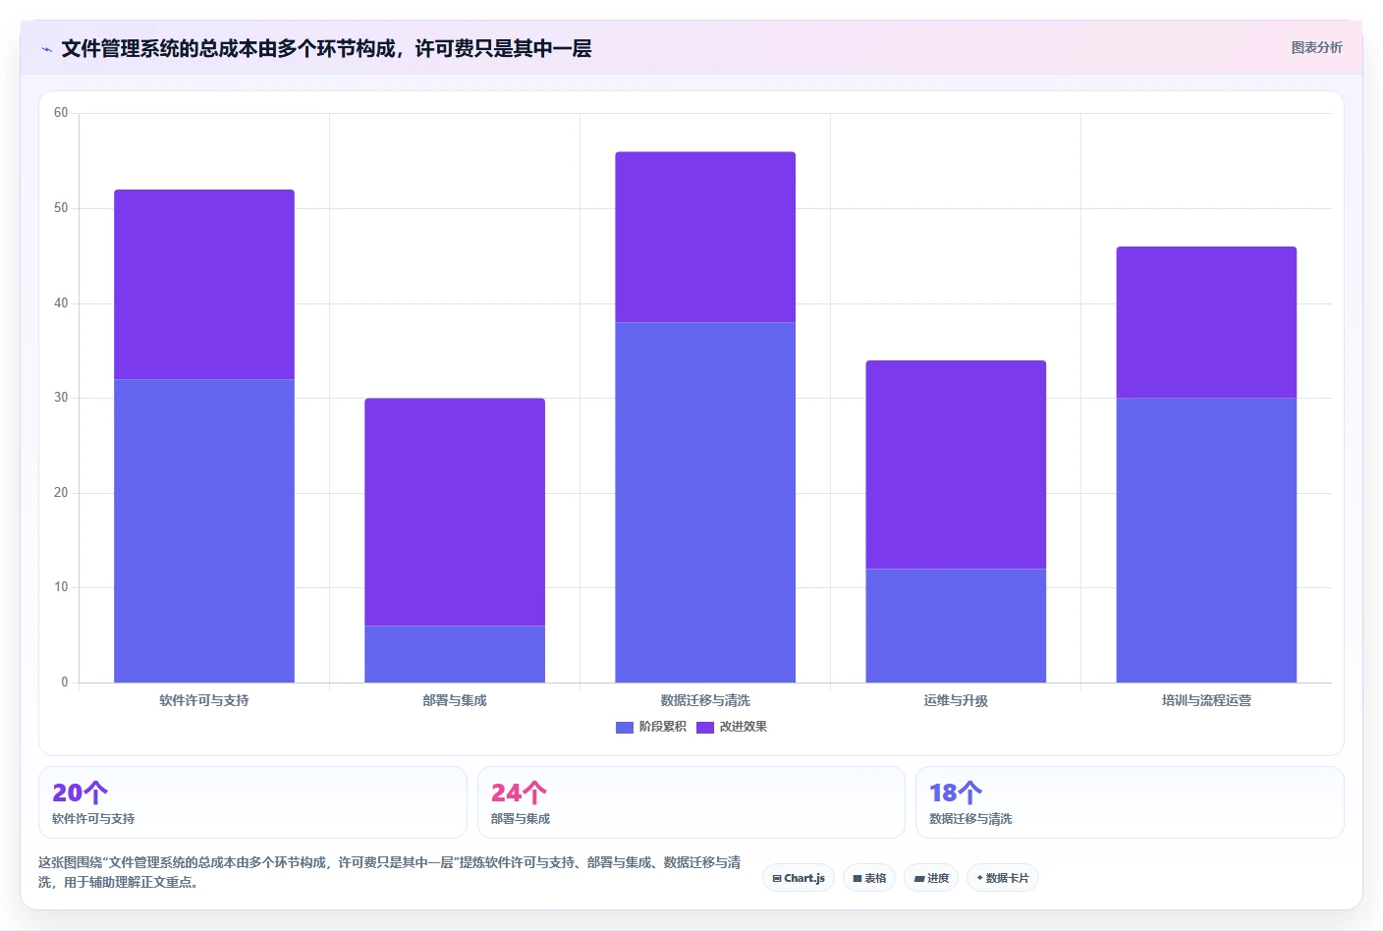Click the description paragraph starting with 这张图围绕
The width and height of the screenshot is (1383, 931).
390,872
